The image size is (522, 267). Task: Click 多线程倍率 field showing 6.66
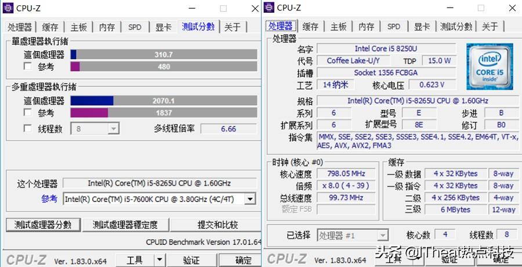(229, 129)
